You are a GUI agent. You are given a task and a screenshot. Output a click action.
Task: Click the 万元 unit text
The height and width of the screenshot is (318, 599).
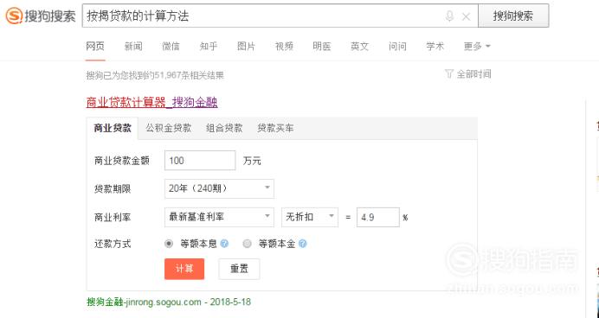252,161
